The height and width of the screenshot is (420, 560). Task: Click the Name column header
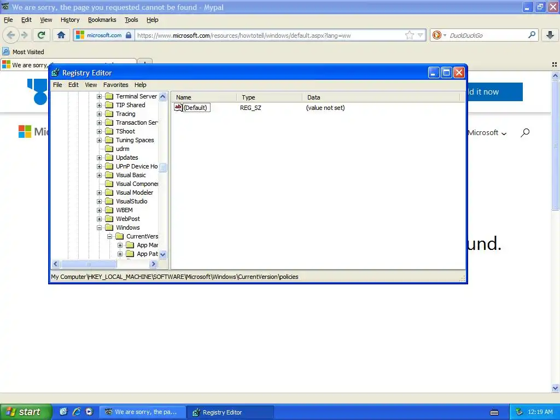(x=203, y=97)
